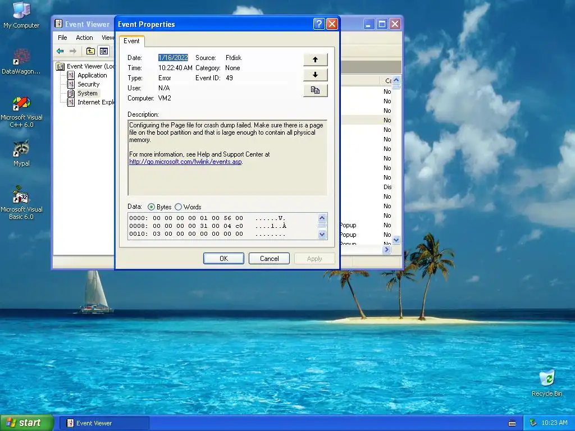Image resolution: width=575 pixels, height=431 pixels.
Task: Click the time value 10:22:40 AM
Action: (x=175, y=68)
